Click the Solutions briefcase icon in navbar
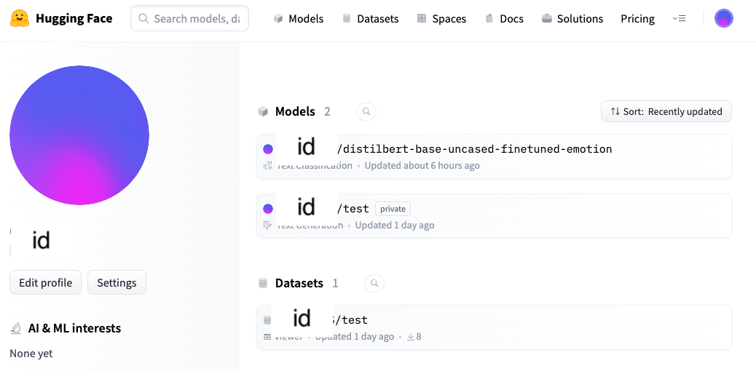This screenshot has width=756, height=371. [x=546, y=19]
